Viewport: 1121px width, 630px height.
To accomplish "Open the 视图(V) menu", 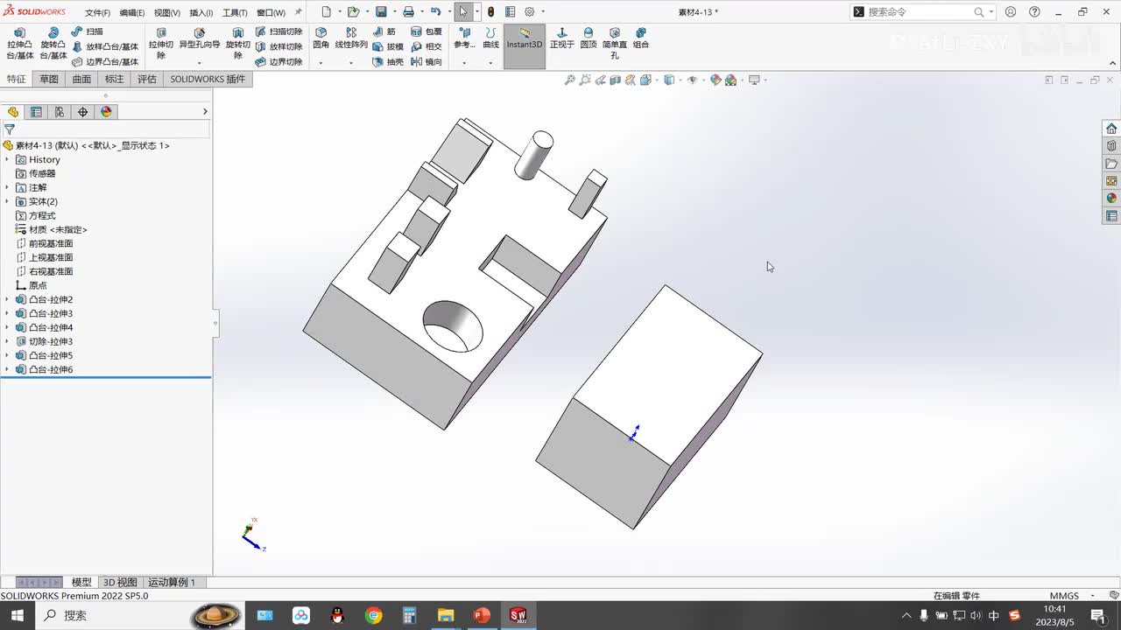I will pyautogui.click(x=166, y=12).
